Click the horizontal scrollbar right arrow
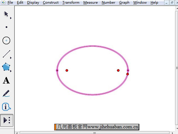This screenshot has height=134, width=178. [172, 133]
